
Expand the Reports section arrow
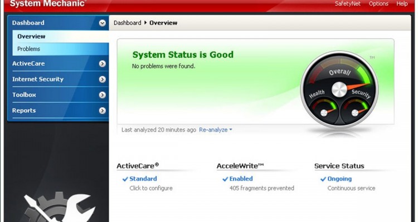tap(103, 111)
